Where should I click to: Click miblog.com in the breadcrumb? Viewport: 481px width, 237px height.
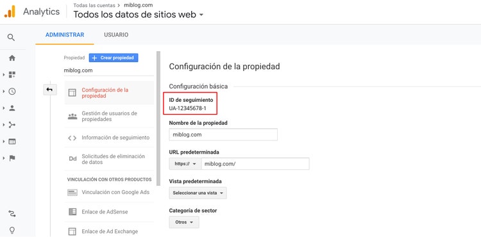[138, 5]
